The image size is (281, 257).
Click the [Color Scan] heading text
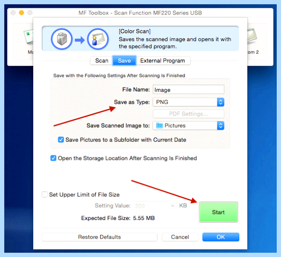[x=134, y=31]
